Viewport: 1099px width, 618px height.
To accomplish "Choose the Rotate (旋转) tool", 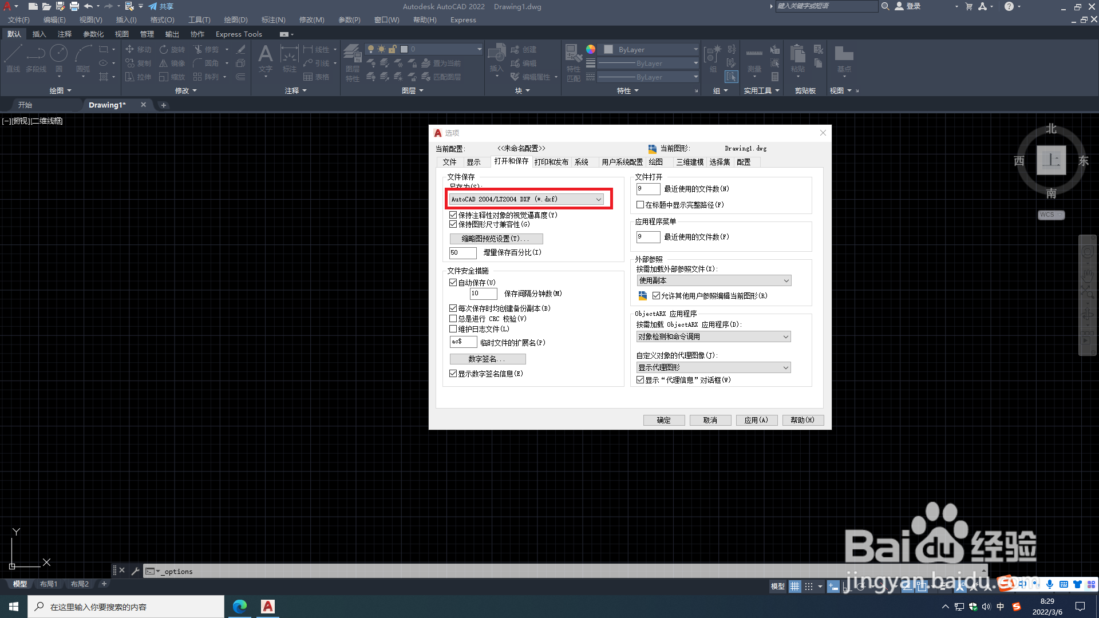I will pos(172,49).
